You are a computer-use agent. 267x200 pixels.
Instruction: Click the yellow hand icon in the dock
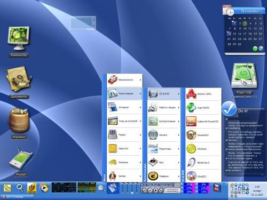tap(32, 188)
